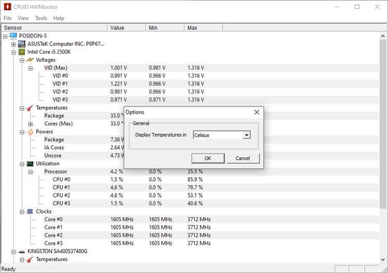Screen dimensions: 388x273
Task: Collapse the POSIDON-5 root node
Action: pyautogui.click(x=5, y=37)
